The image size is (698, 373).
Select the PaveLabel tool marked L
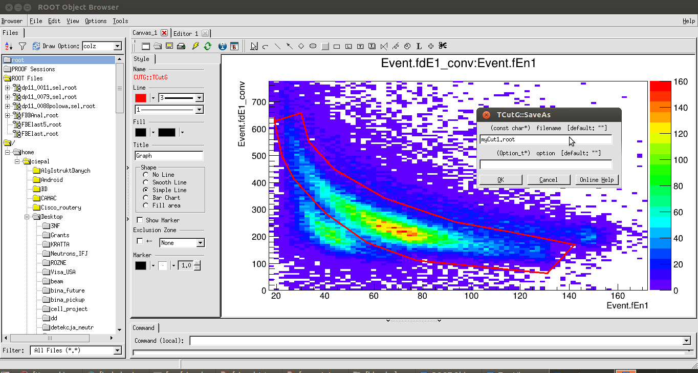click(x=348, y=46)
